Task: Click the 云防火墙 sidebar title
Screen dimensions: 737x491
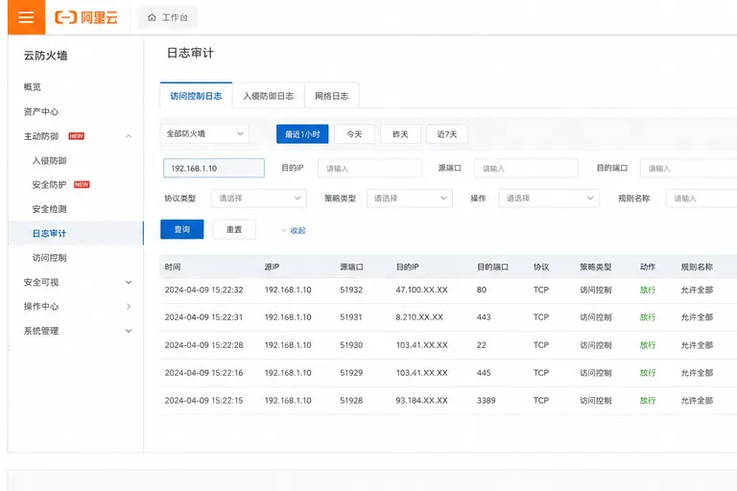Action: pyautogui.click(x=46, y=56)
